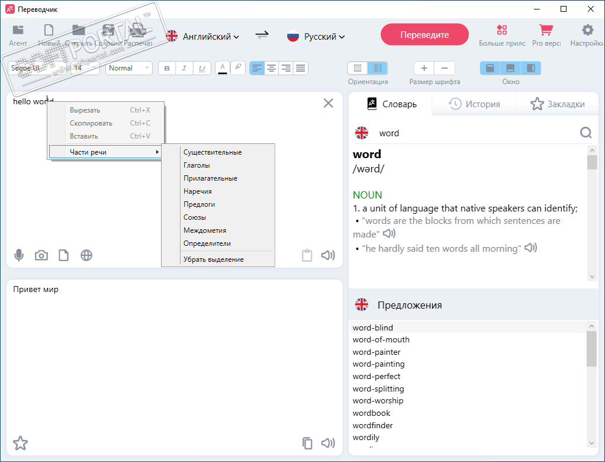Justify the text alignment

pyautogui.click(x=301, y=68)
